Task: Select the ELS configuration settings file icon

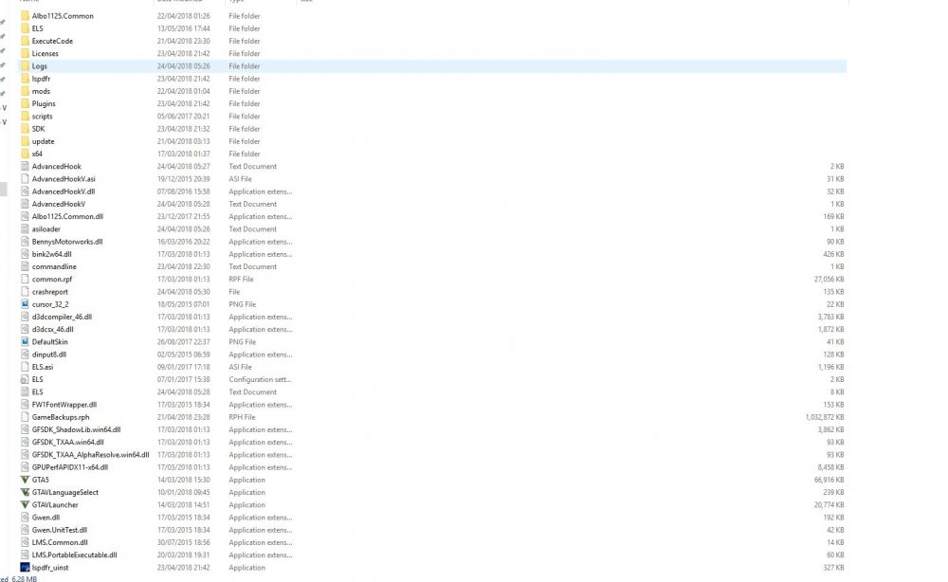Action: click(x=25, y=379)
